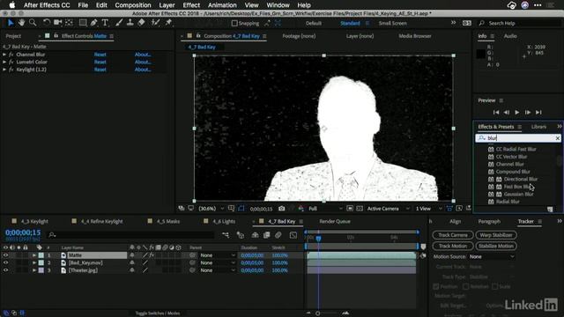
Task: Toggle Keylight (1.2) effect fx switch
Action: (x=11, y=70)
